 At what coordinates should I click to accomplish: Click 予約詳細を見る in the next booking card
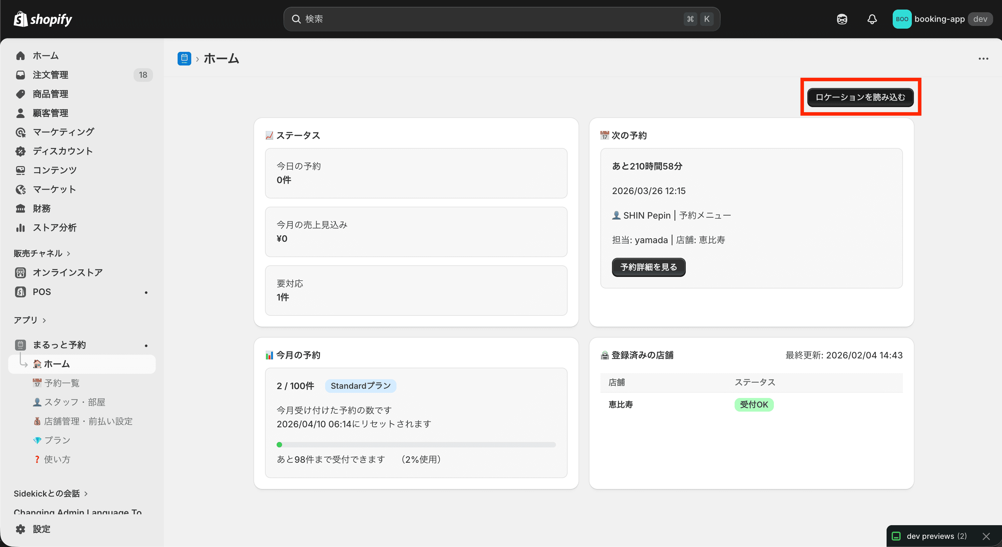click(648, 267)
